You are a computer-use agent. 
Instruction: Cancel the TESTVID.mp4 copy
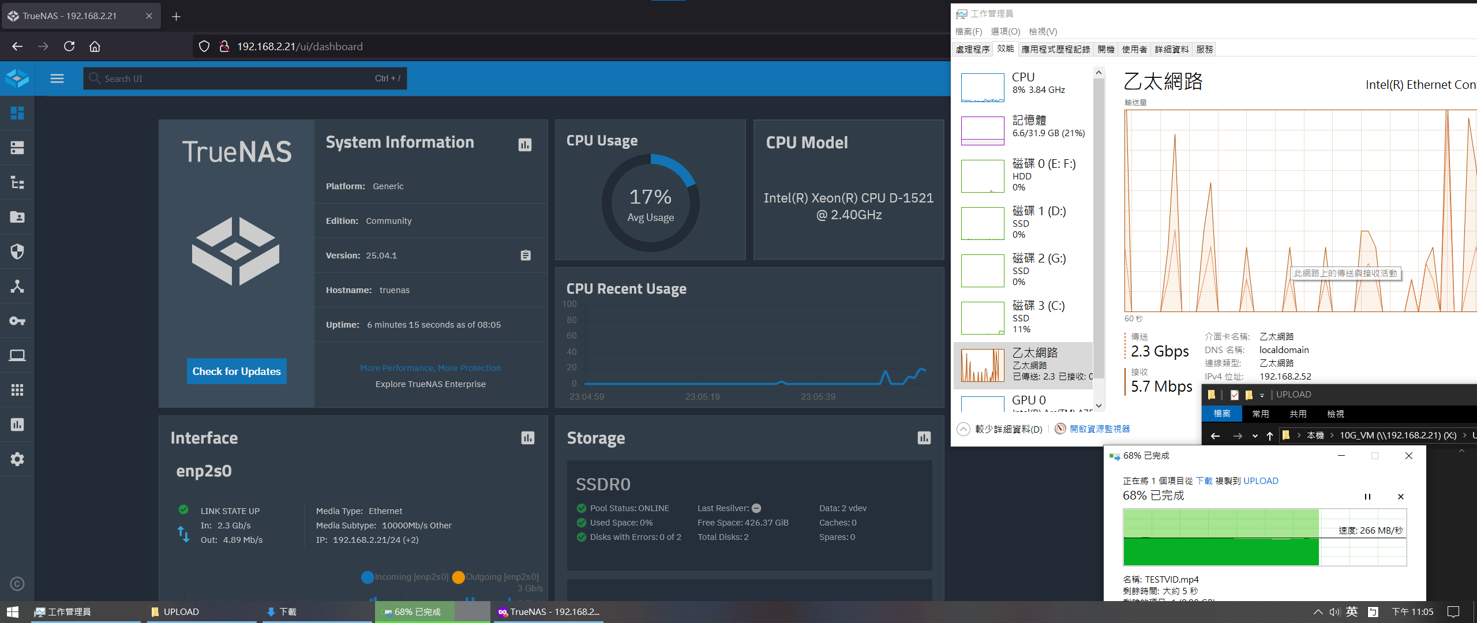[1401, 496]
